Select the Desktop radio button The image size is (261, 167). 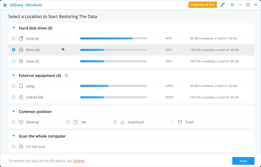(14, 122)
